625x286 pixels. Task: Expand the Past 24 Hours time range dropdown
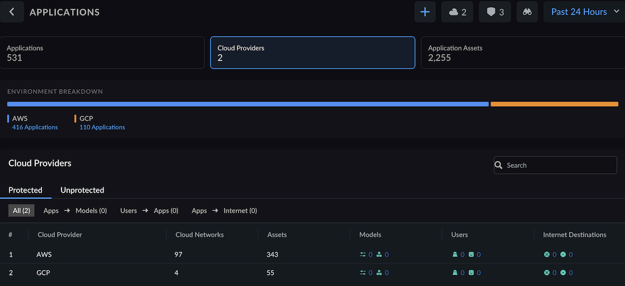pos(584,12)
